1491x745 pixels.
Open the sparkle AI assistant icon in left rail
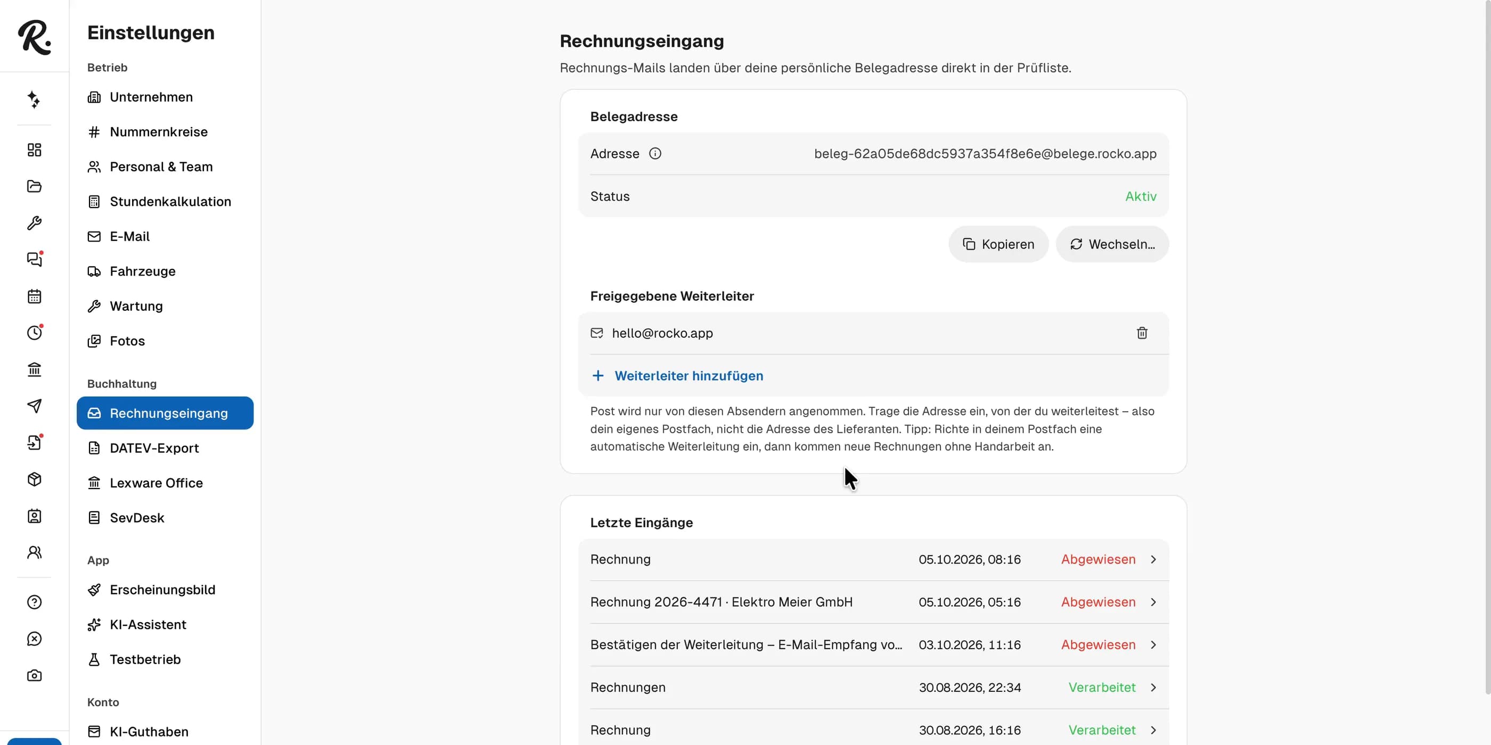34,100
